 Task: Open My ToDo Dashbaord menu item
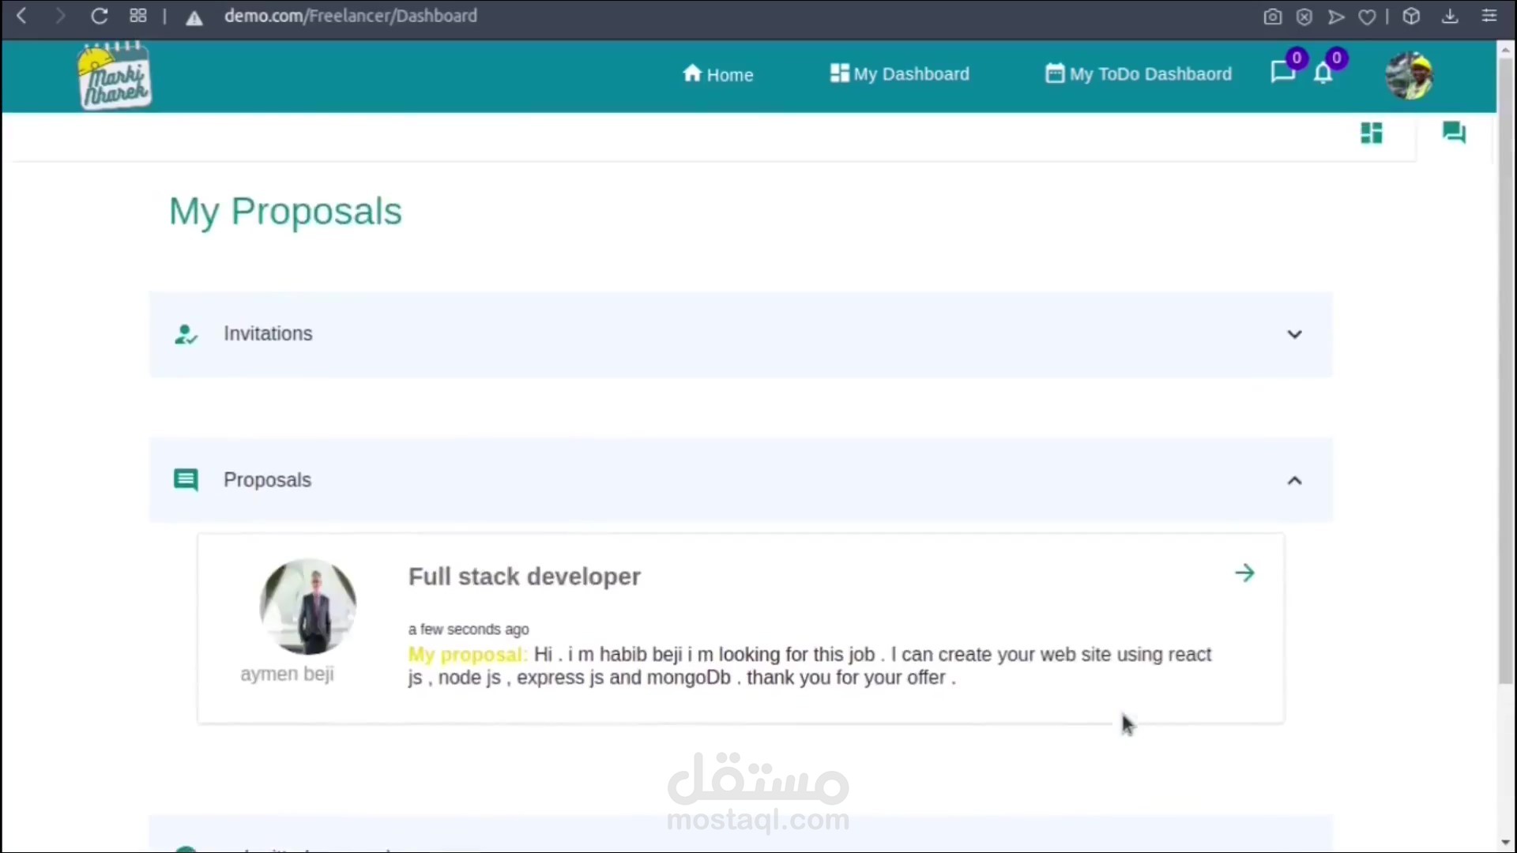[x=1139, y=73]
